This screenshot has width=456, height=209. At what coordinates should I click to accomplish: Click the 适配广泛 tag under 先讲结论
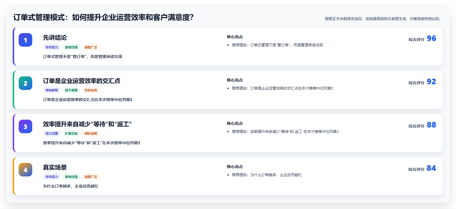pyautogui.click(x=91, y=47)
